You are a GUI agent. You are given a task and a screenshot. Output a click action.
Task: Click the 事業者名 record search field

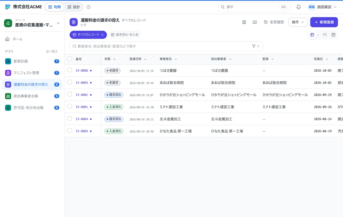coord(166,46)
